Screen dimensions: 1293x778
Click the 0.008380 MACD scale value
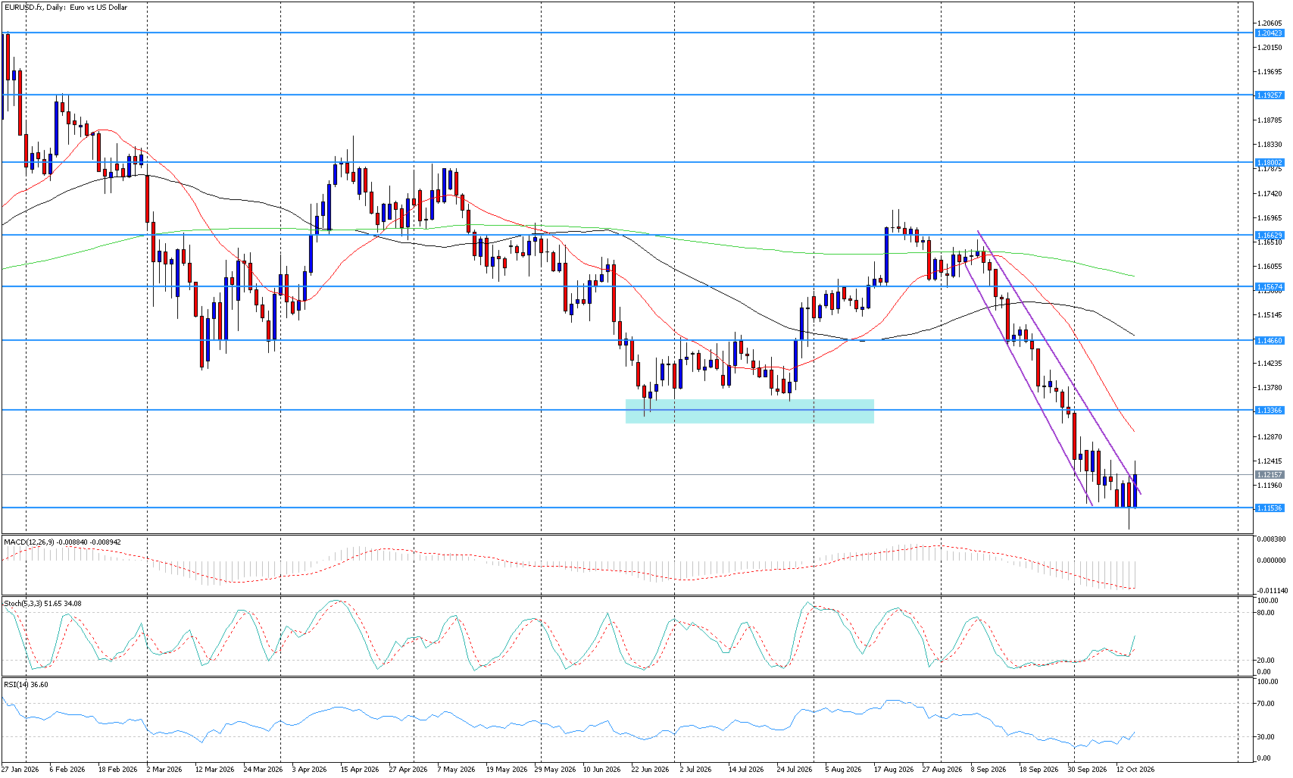point(1271,539)
